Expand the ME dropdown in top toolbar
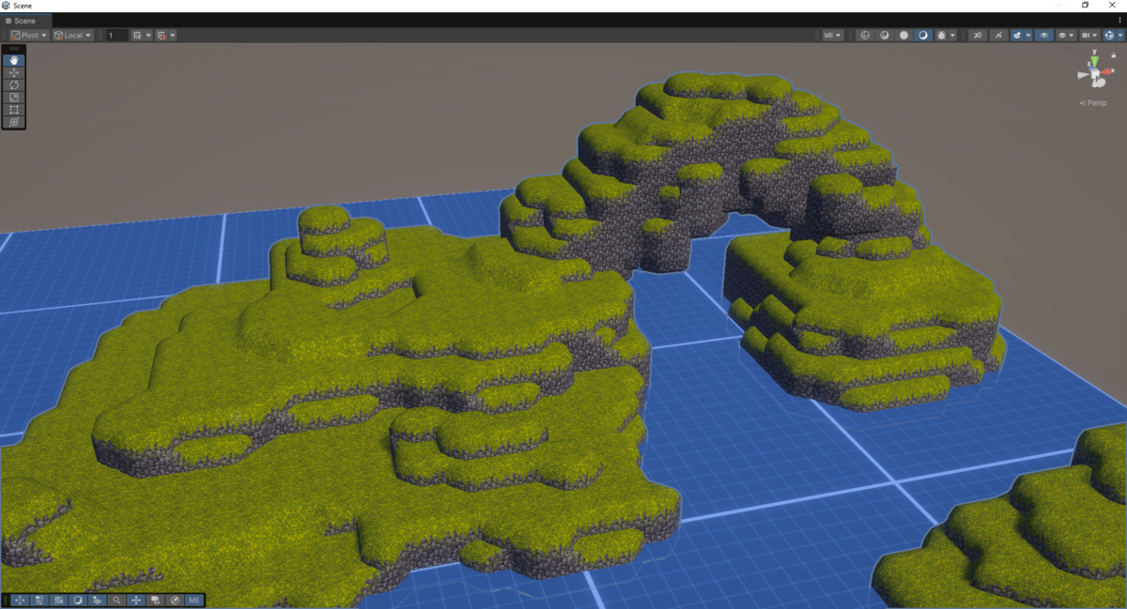The height and width of the screenshot is (609, 1127). pyautogui.click(x=832, y=36)
